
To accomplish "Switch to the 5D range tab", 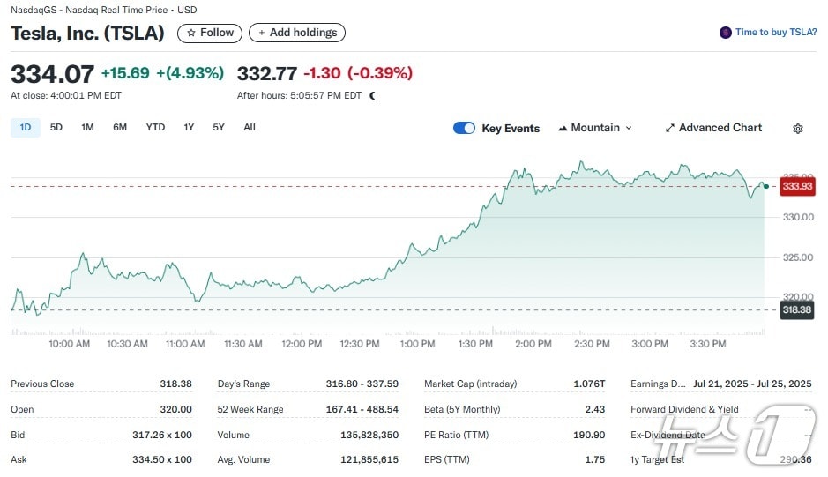I will (56, 128).
